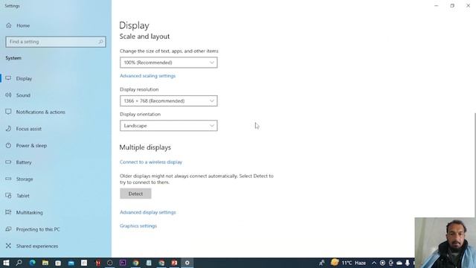476x268 pixels.
Task: Open Storage settings page
Action: 56,179
